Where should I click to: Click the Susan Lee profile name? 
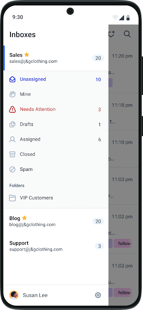coord(35,295)
